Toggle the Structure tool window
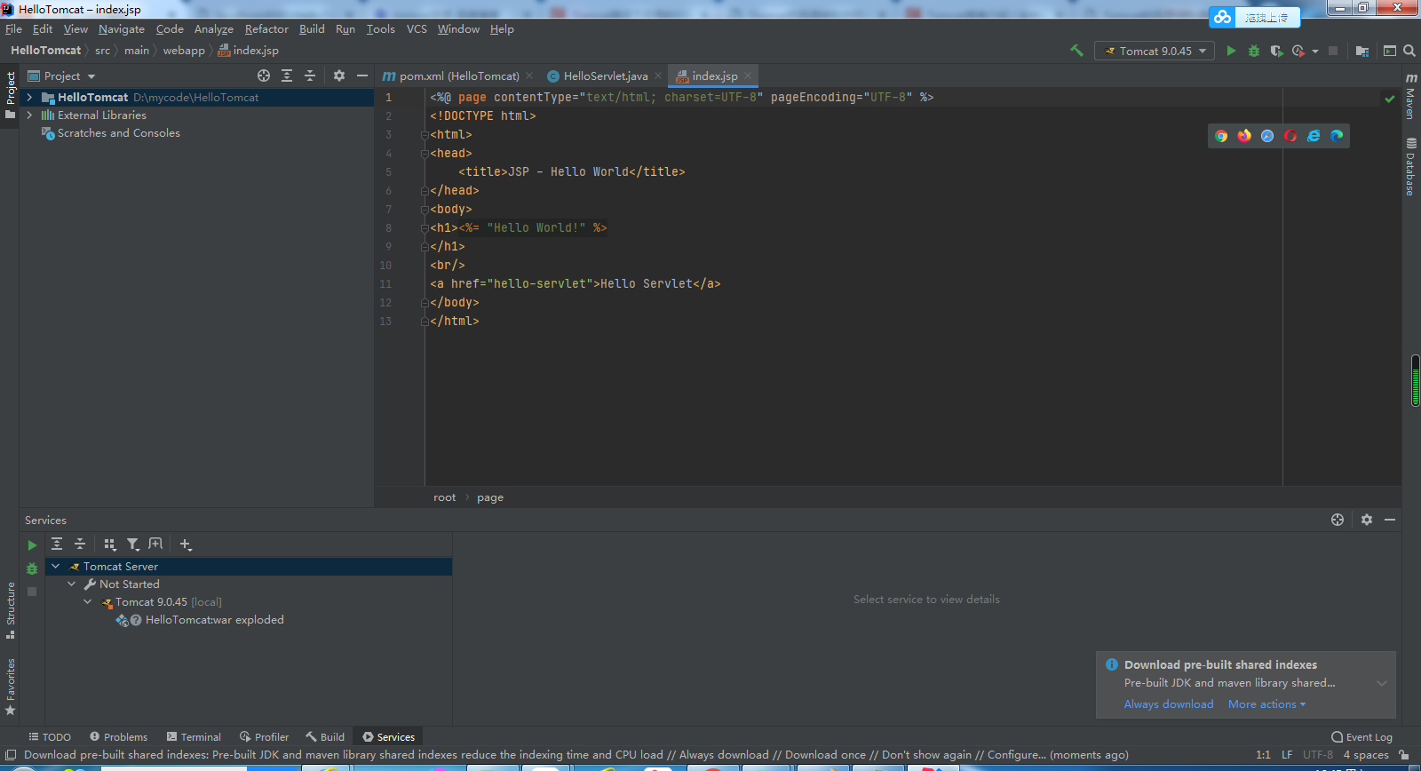1421x771 pixels. (11, 609)
